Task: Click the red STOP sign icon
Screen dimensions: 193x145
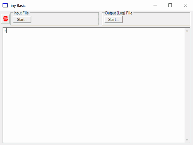Action: tap(5, 19)
